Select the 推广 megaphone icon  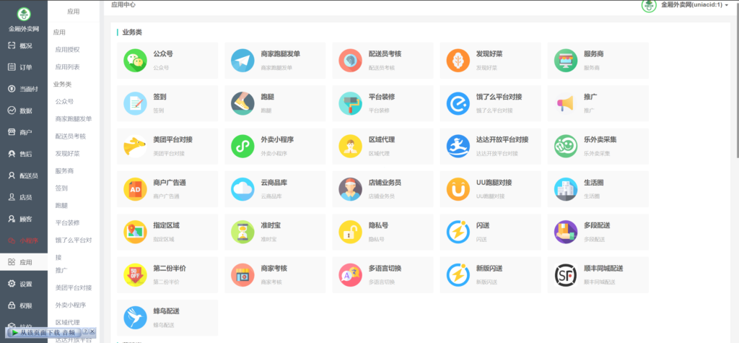tap(566, 103)
